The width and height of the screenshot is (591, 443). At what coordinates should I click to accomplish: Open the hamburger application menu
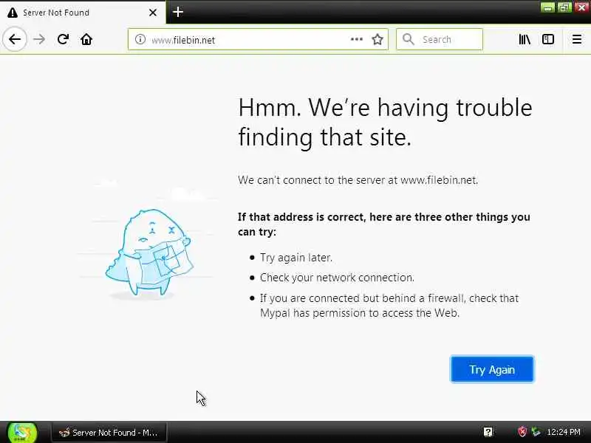click(x=577, y=39)
